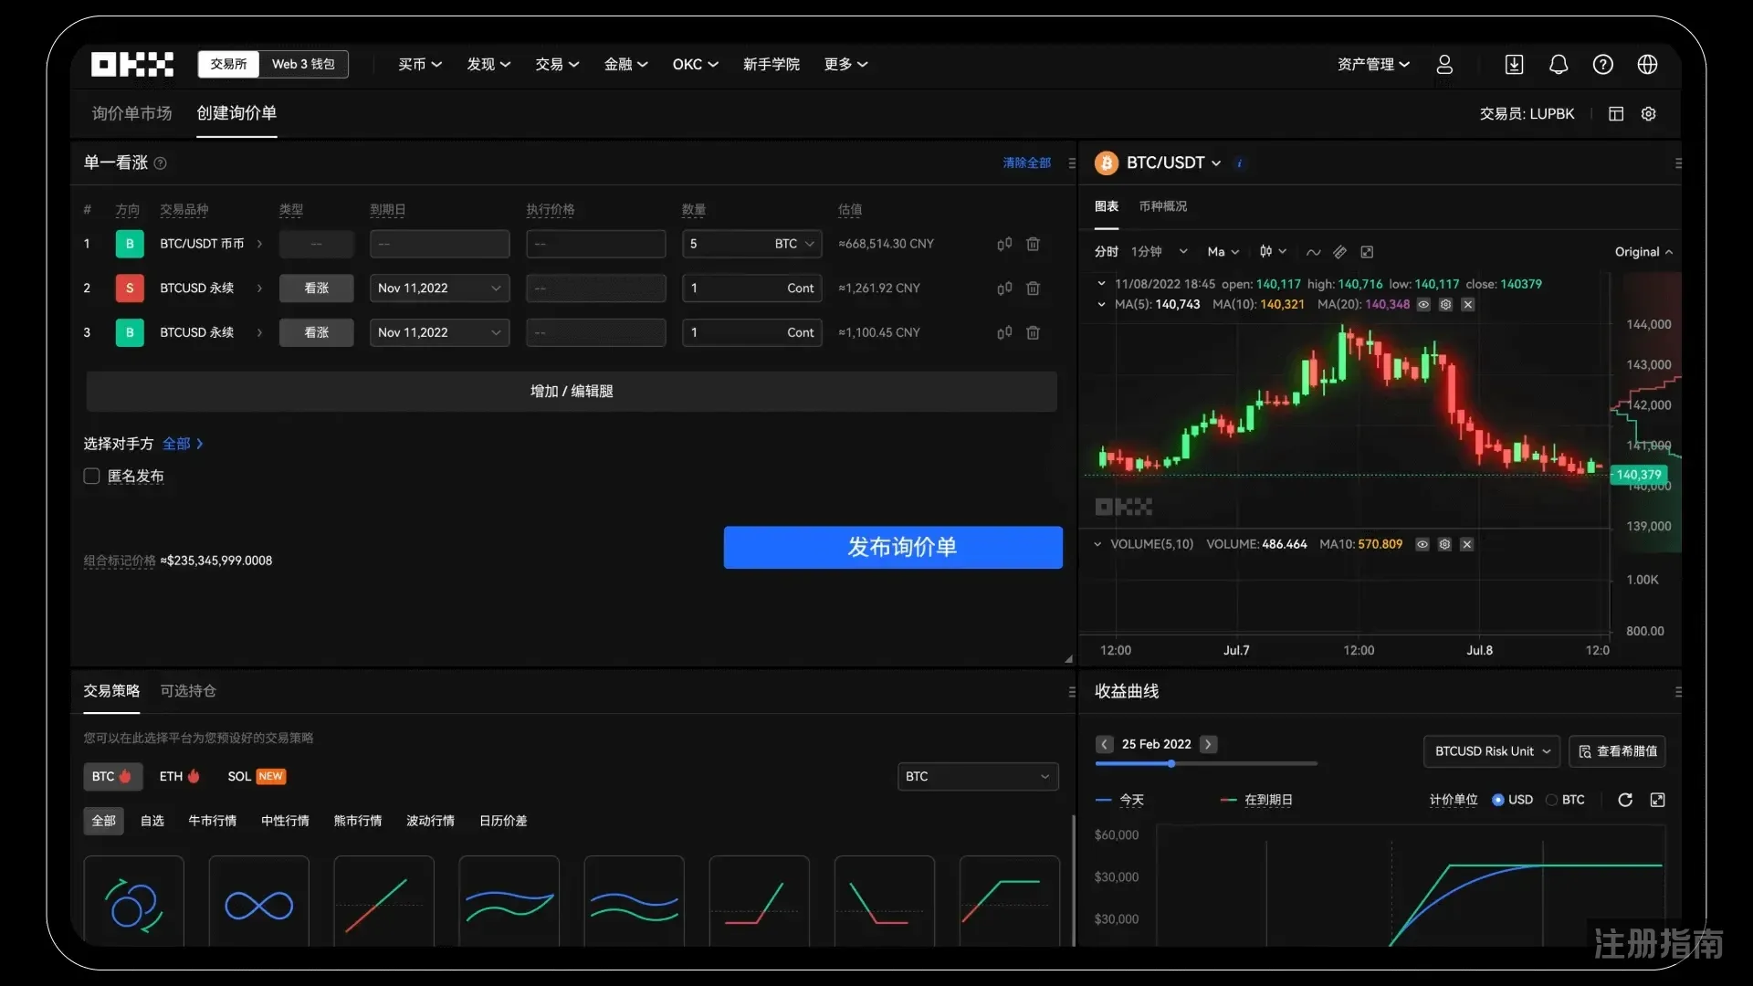Click the OKX logo in header
Viewport: 1753px width, 986px height.
pyautogui.click(x=132, y=64)
